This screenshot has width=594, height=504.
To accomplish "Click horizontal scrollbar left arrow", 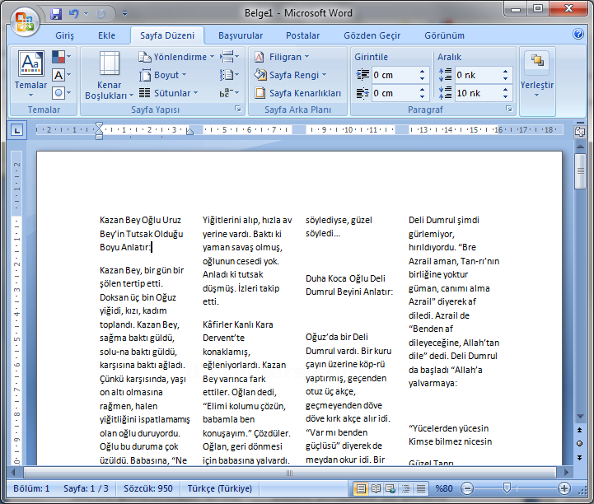I will (x=14, y=472).
